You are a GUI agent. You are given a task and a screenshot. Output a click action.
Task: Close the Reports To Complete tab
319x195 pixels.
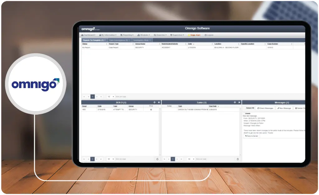pos(105,40)
